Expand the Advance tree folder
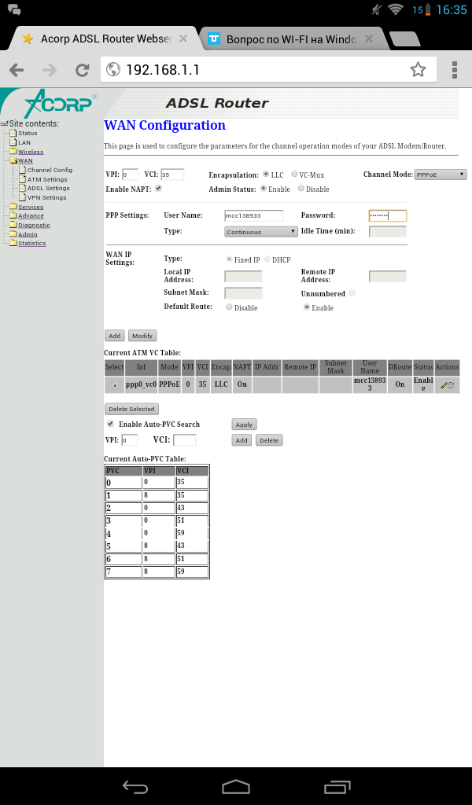This screenshot has width=472, height=805. (x=13, y=216)
